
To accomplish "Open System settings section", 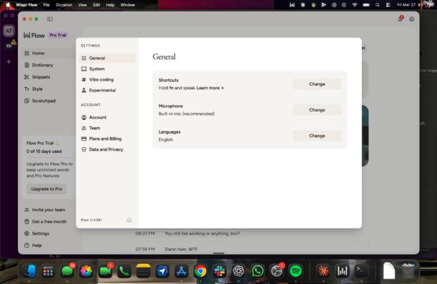I will [107, 69].
